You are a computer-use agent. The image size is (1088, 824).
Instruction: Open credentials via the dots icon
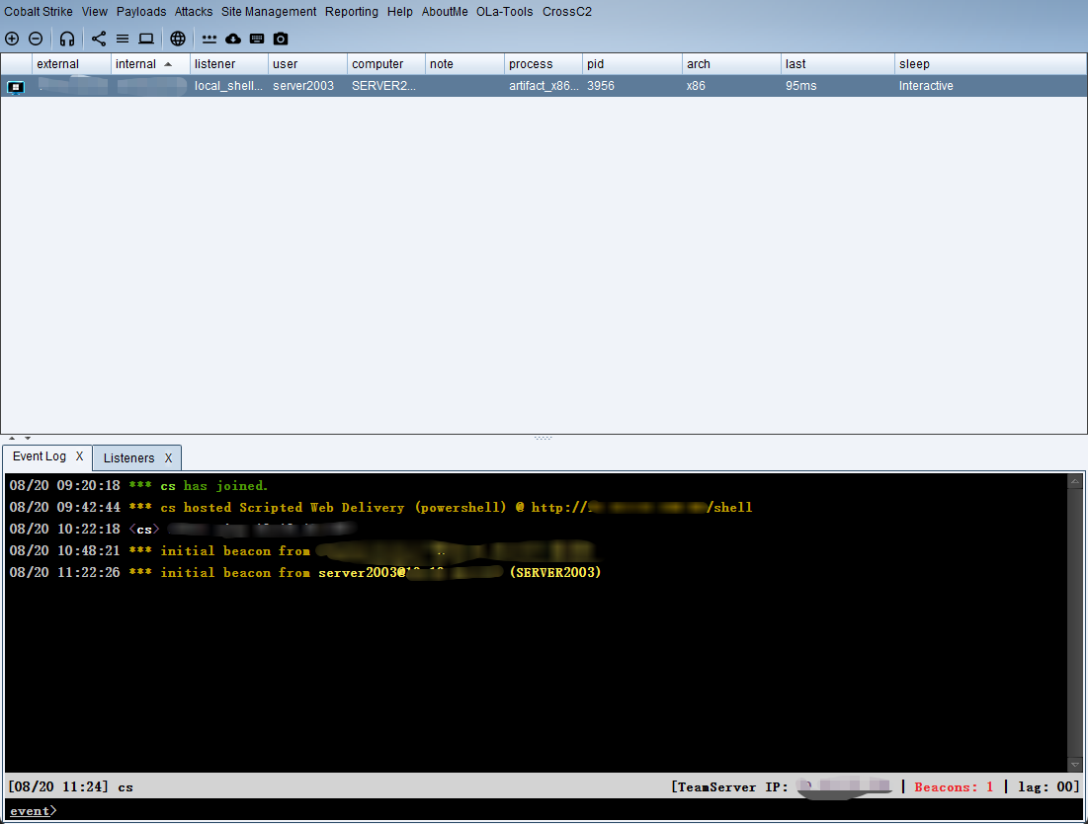coord(209,39)
